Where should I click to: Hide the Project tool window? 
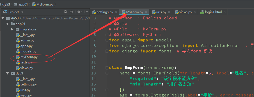click(x=86, y=12)
